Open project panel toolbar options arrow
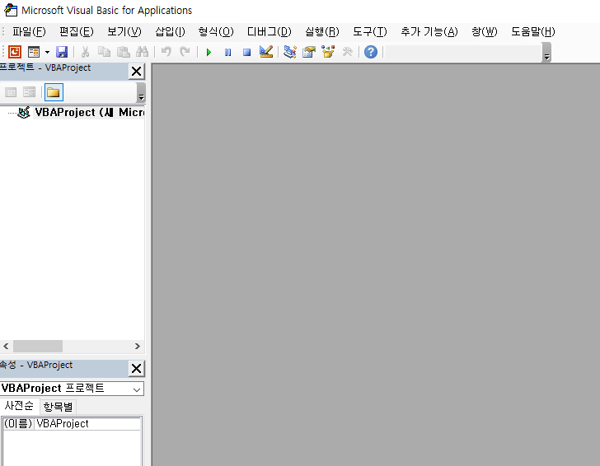The width and height of the screenshot is (600, 466). click(141, 92)
